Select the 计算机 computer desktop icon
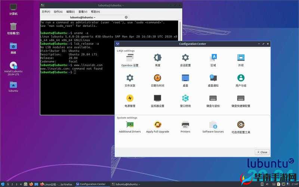Image resolution: width=299 pixels, height=187 pixels. click(13, 9)
